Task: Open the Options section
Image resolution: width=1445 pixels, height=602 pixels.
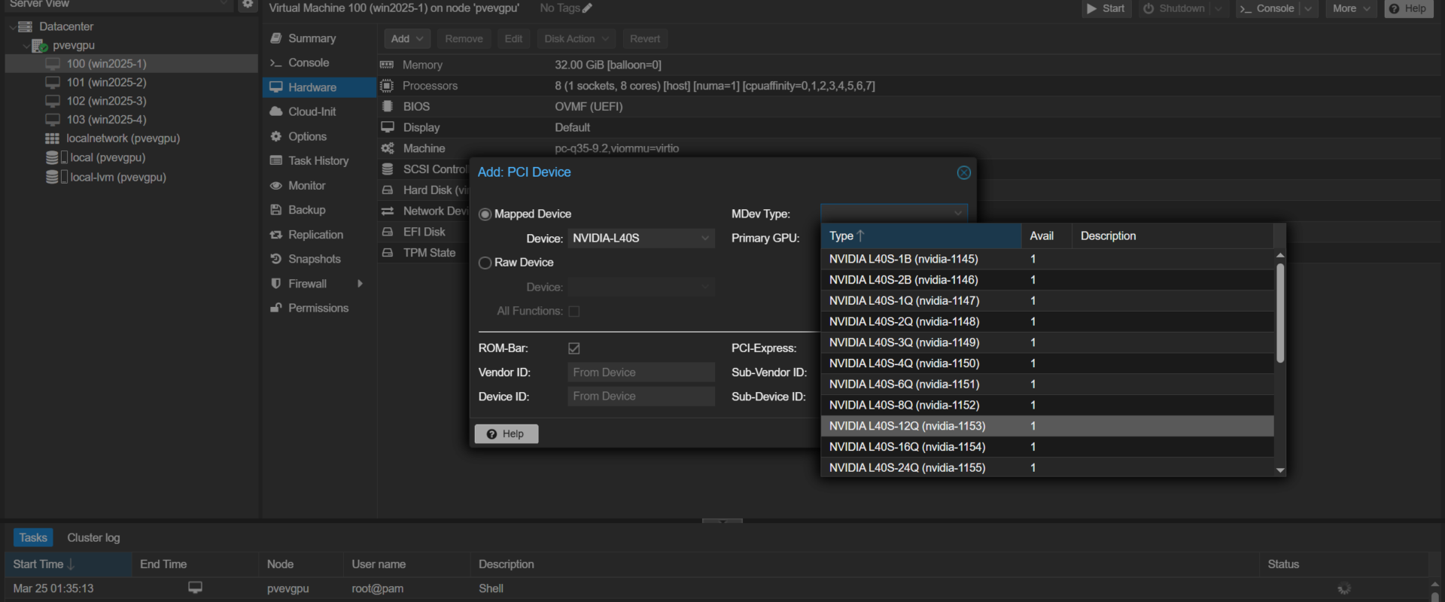Action: [x=319, y=136]
